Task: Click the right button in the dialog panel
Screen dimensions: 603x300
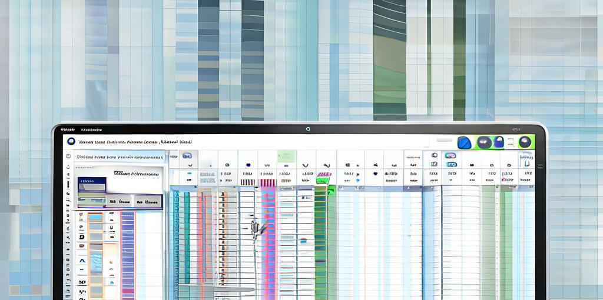Action: (147, 202)
